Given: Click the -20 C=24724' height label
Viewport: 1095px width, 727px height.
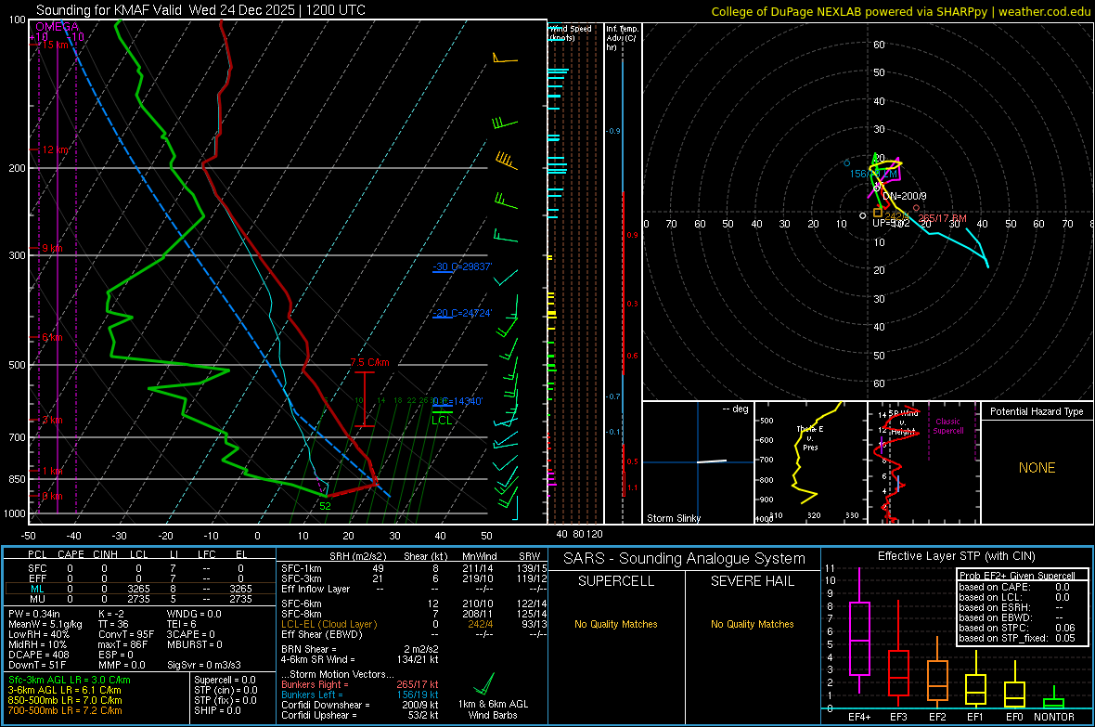Looking at the screenshot, I should pyautogui.click(x=462, y=313).
